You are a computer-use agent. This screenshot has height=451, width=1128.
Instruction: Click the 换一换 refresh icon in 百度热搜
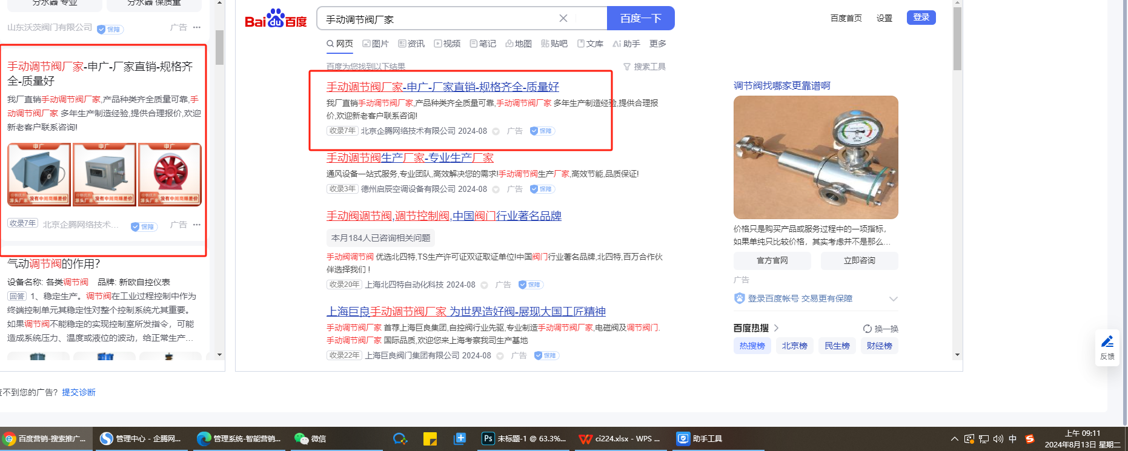[x=868, y=329]
